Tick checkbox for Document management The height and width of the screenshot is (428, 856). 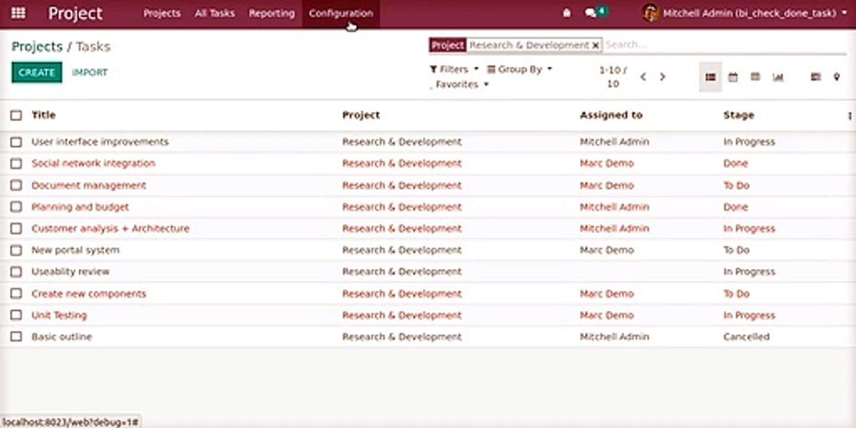(16, 185)
